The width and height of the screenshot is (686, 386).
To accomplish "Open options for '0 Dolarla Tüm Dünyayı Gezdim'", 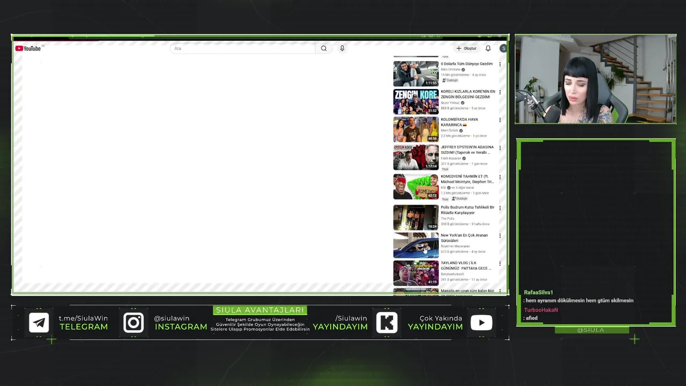I will click(500, 64).
